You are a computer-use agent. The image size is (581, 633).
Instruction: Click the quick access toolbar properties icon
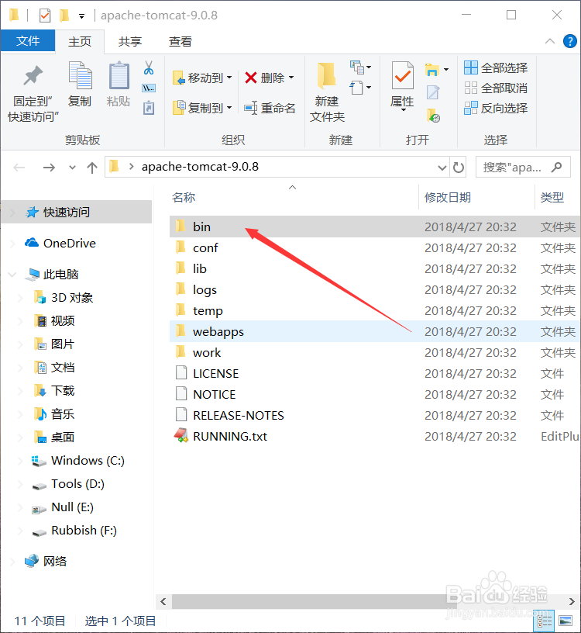click(45, 16)
